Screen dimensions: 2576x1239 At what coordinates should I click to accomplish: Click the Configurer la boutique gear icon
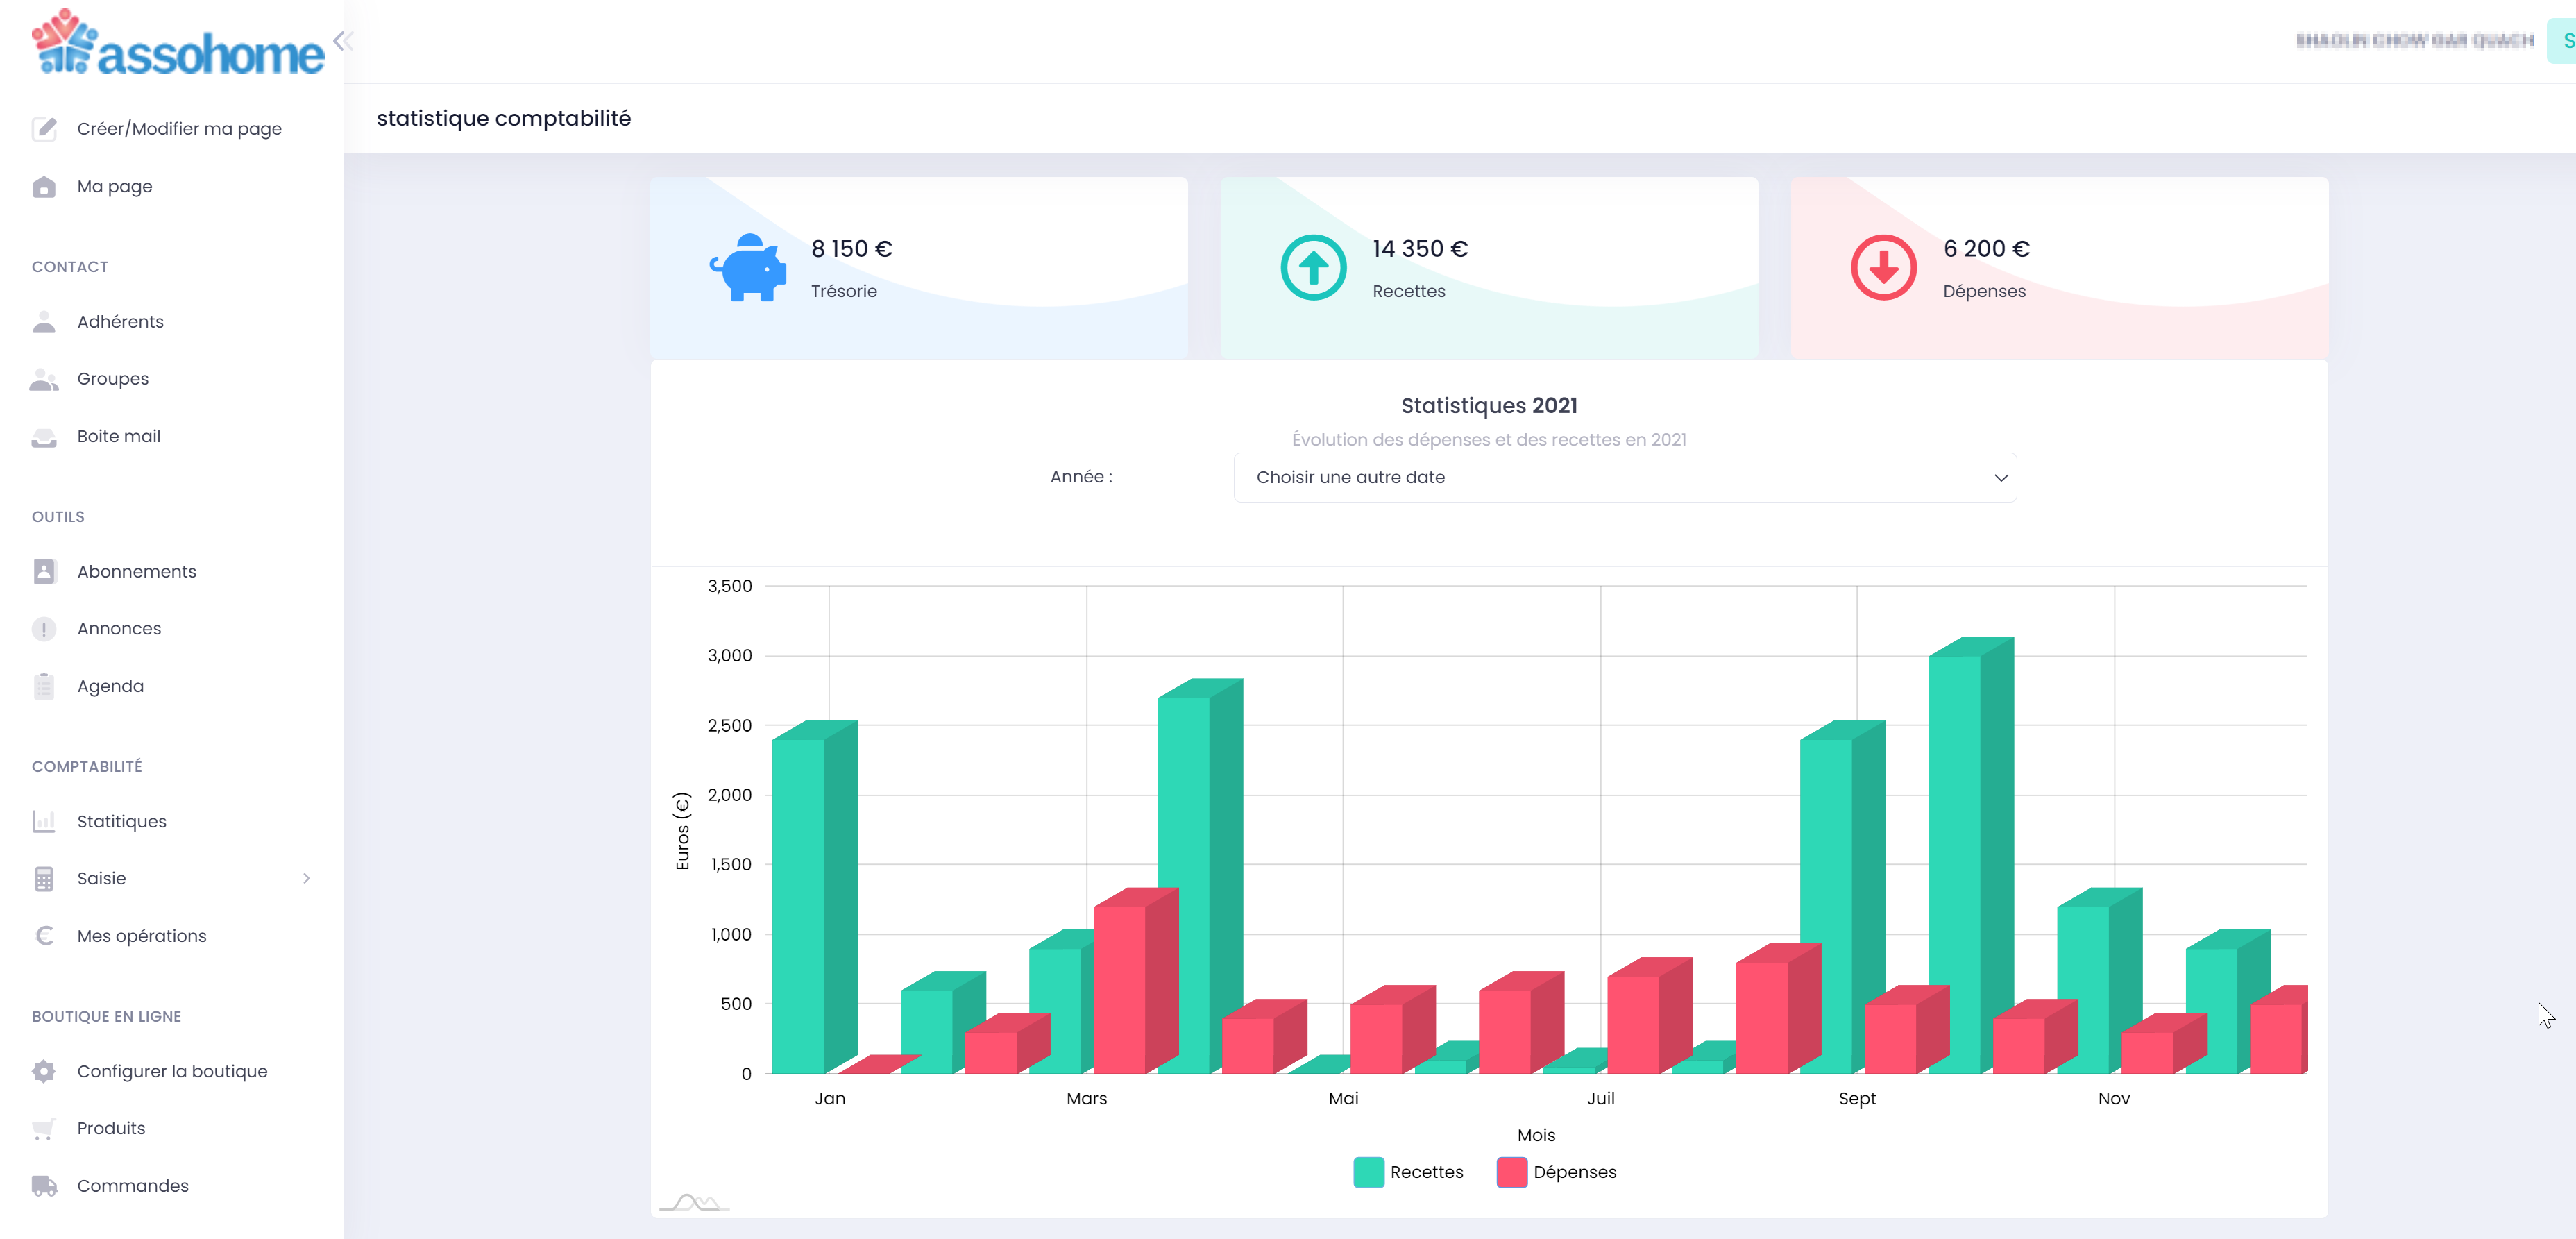(44, 1071)
